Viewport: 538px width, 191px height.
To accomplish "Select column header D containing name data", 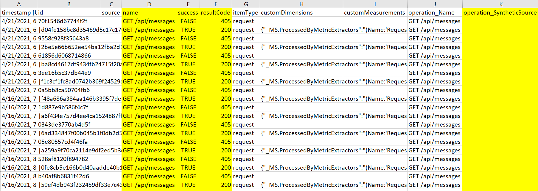I will [x=149, y=4].
